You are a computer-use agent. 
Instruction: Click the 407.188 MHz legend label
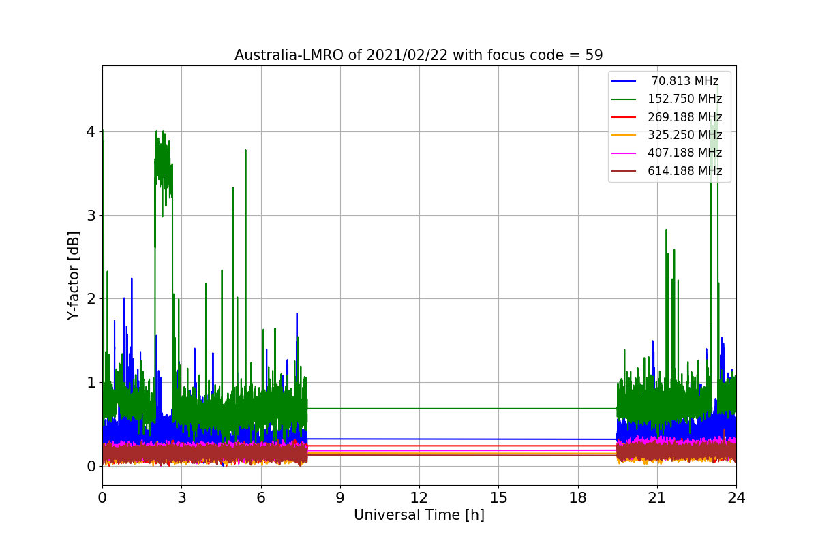pyautogui.click(x=685, y=153)
